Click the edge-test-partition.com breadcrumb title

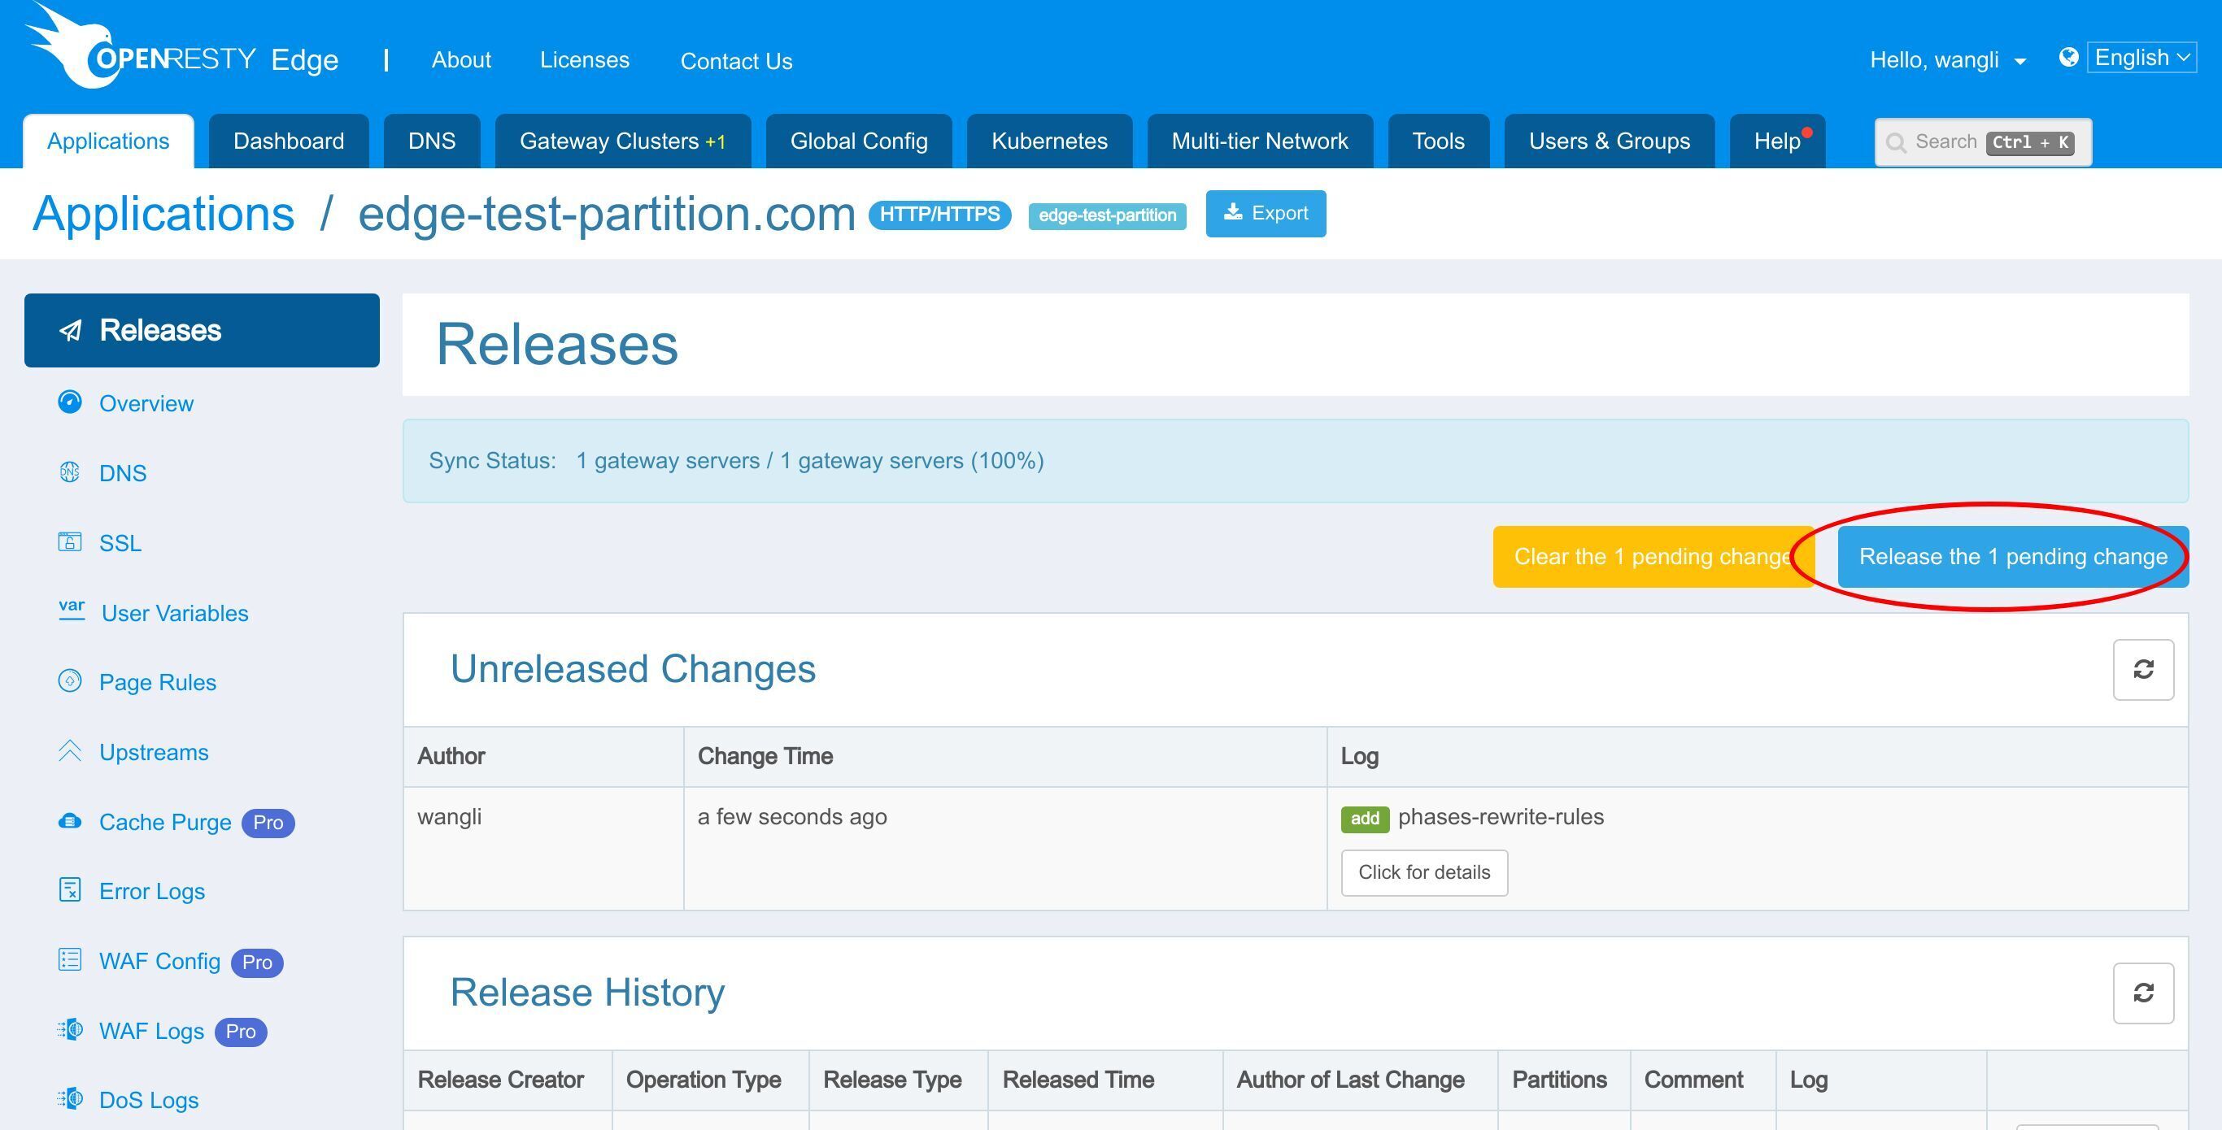pos(607,213)
